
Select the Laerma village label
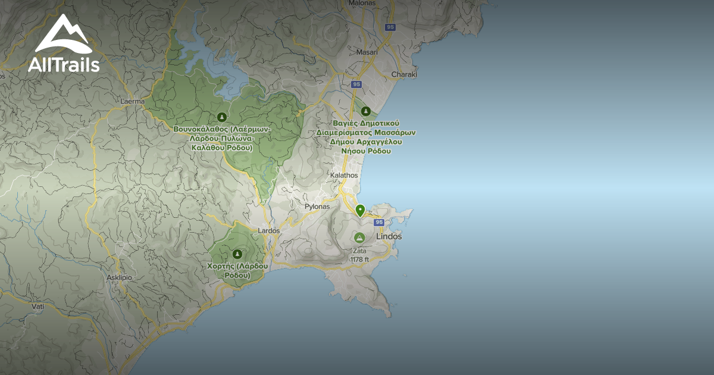[x=132, y=101]
